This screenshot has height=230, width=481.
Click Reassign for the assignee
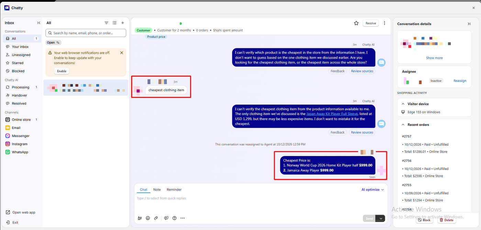[x=460, y=81]
